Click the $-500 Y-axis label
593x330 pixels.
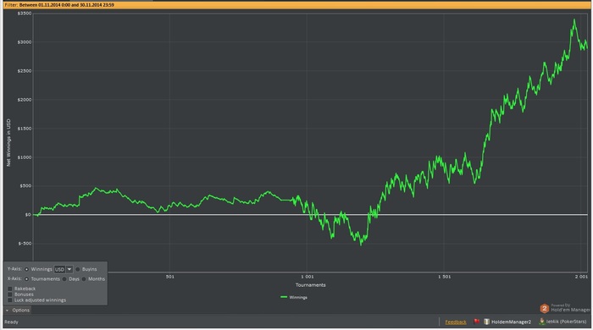(x=25, y=244)
